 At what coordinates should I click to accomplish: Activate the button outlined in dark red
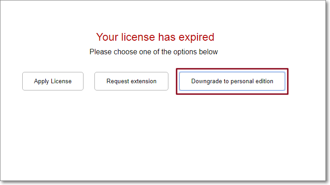[232, 81]
